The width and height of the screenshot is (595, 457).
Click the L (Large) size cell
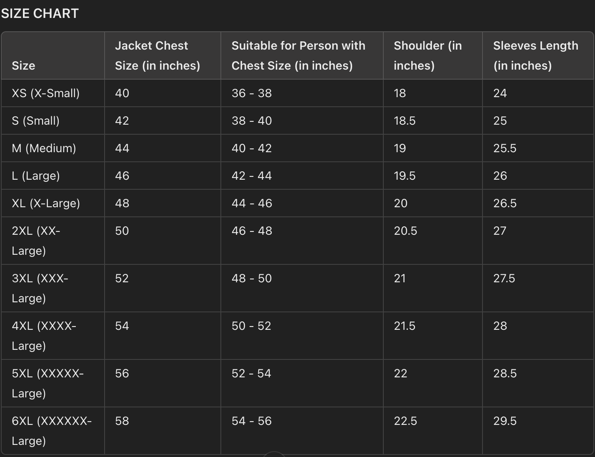[x=36, y=176]
